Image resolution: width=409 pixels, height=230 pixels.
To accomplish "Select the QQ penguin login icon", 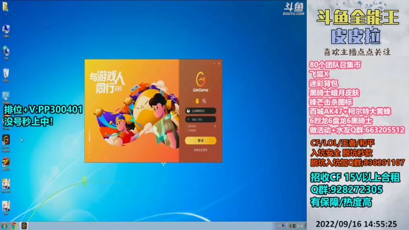I will [x=197, y=101].
